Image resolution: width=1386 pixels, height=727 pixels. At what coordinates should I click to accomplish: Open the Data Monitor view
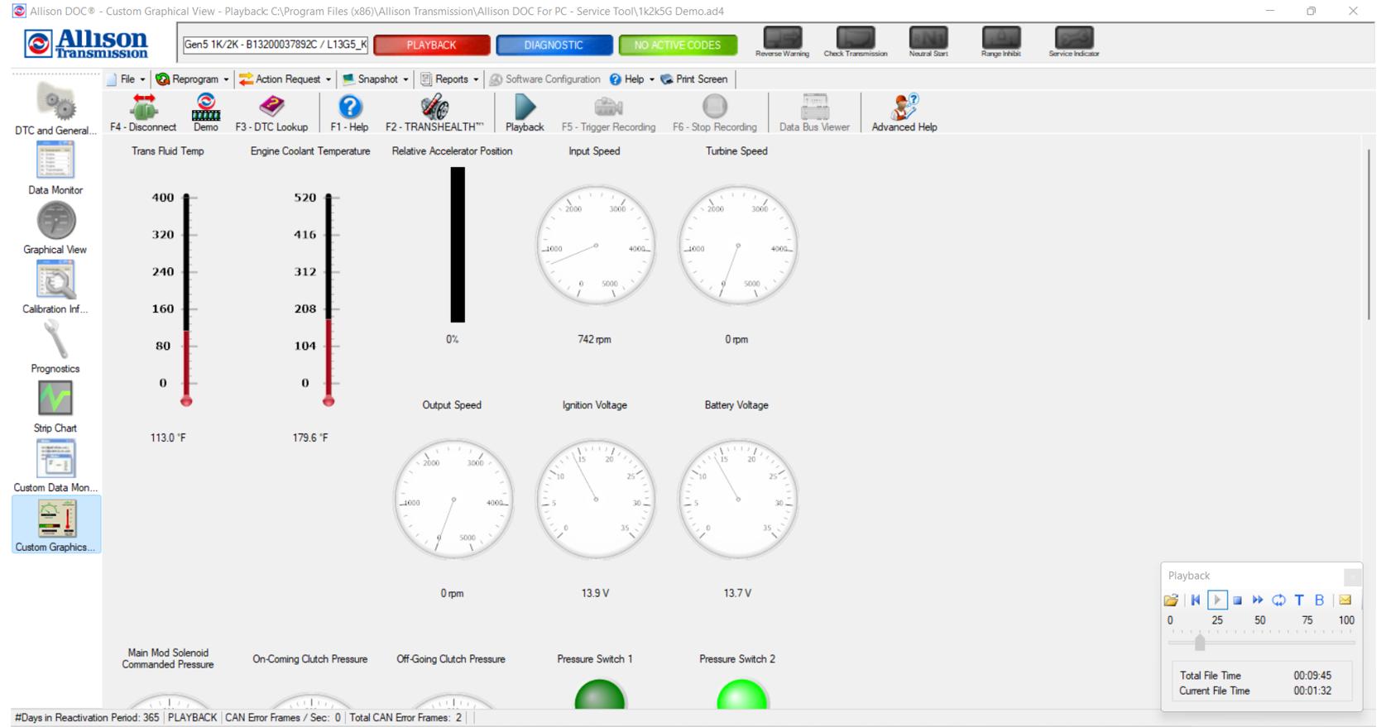(x=55, y=168)
